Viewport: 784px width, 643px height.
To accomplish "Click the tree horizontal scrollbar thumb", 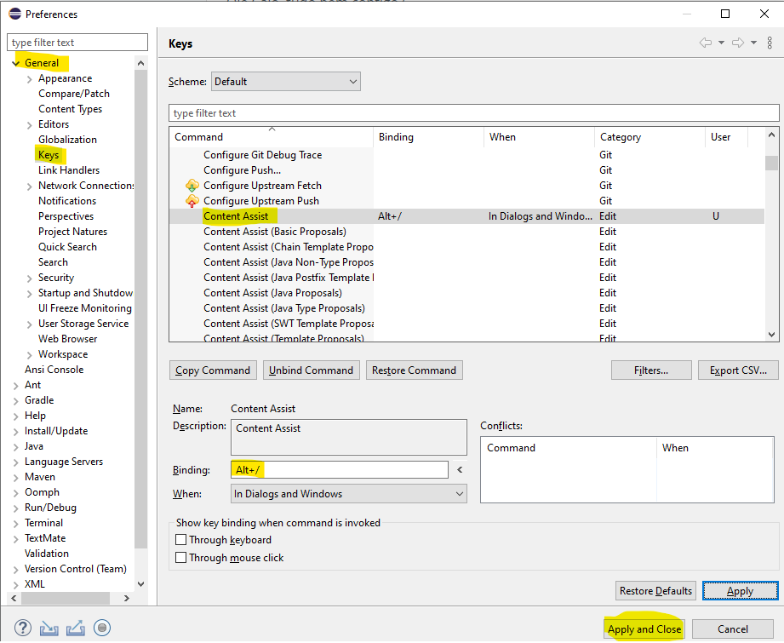I will 66,598.
